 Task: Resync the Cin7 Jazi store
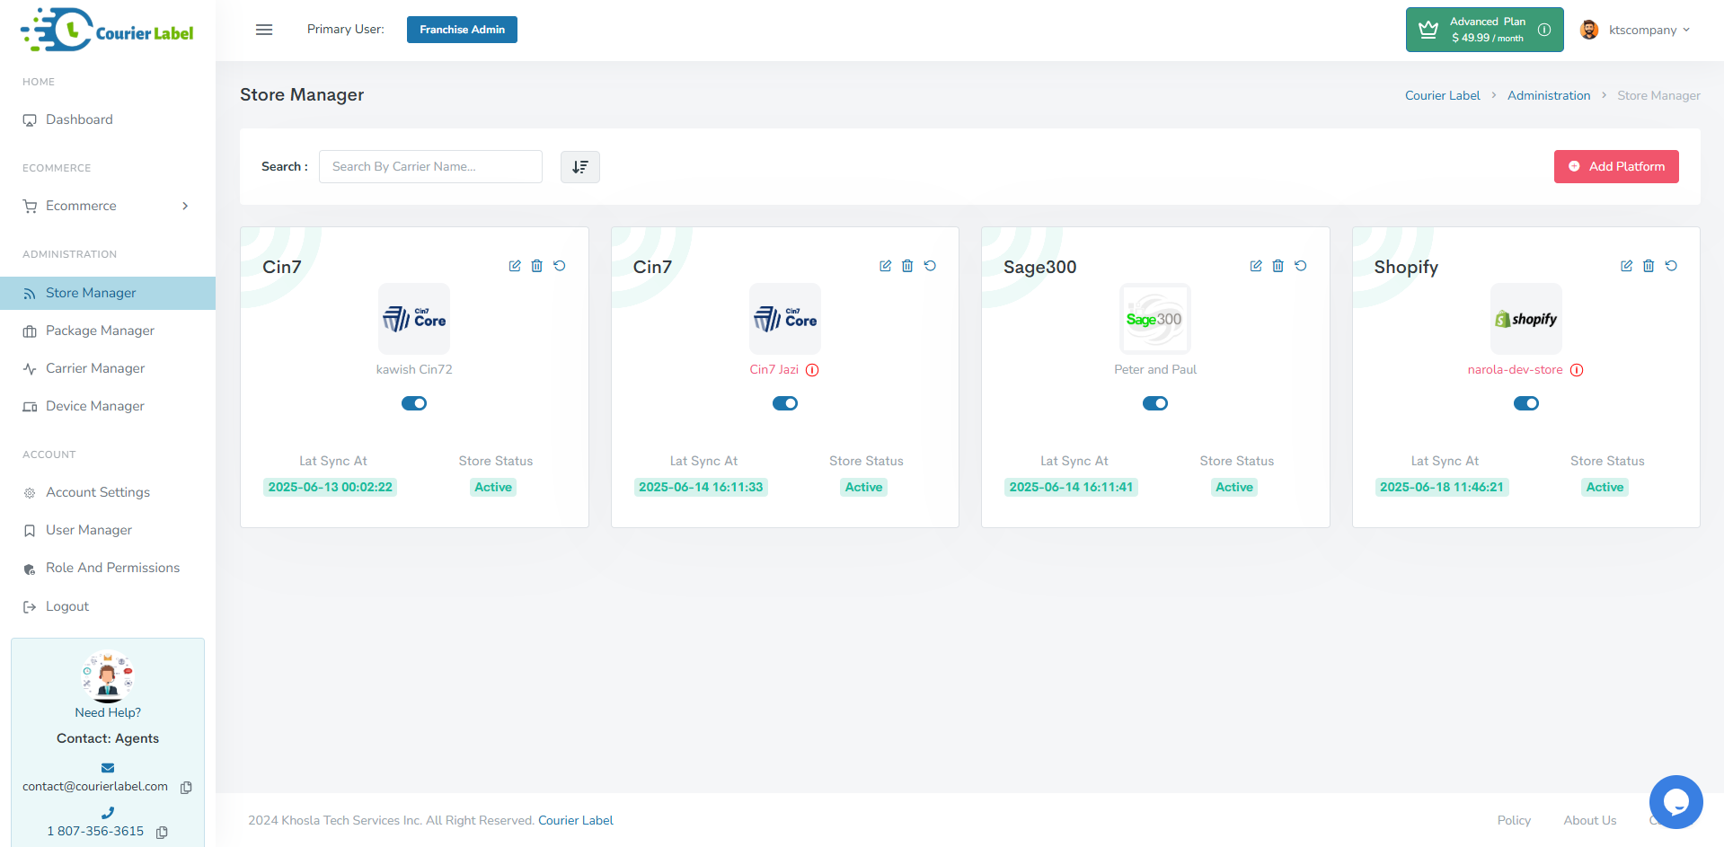930,266
